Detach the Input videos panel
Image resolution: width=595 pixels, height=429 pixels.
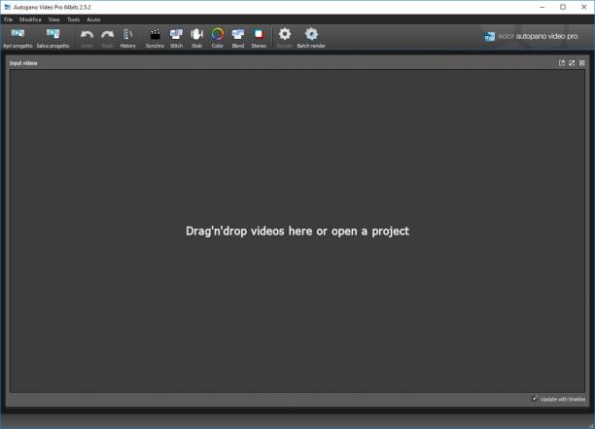[562, 63]
